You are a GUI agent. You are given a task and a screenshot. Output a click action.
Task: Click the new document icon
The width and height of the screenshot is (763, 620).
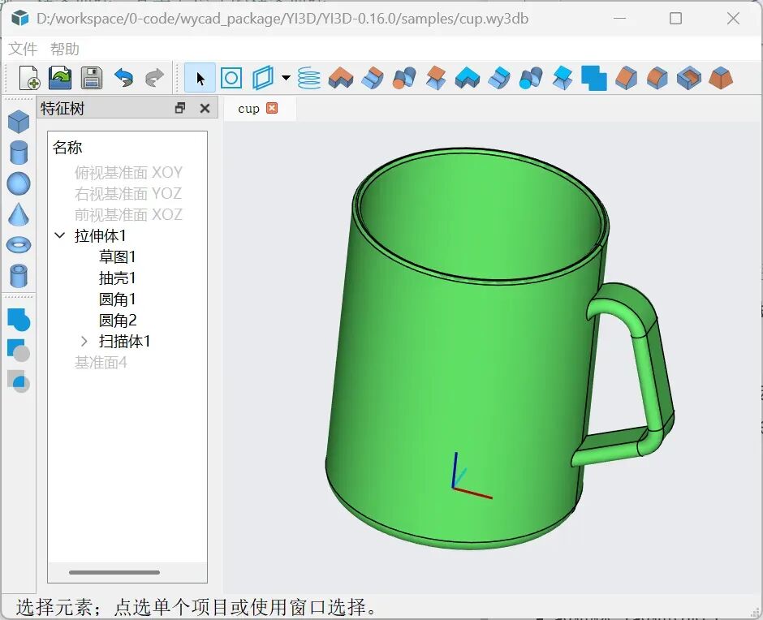(x=28, y=78)
